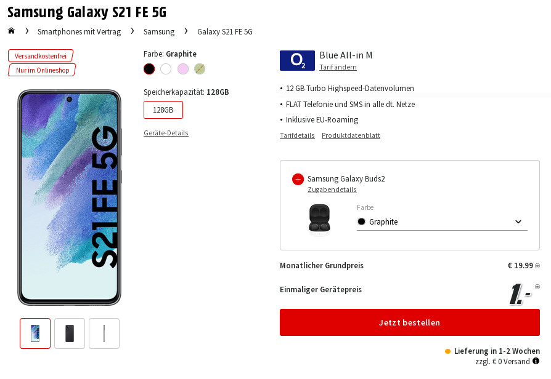Click the side-view phone thumbnail
The width and height of the screenshot is (551, 379).
point(104,333)
